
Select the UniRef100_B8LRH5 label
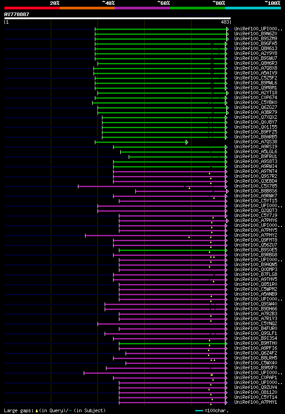coord(256,358)
